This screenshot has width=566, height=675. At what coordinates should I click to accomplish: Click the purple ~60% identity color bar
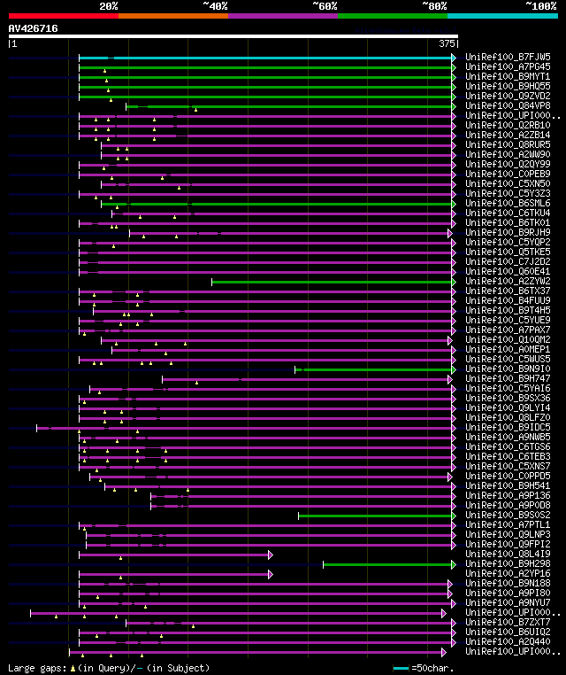point(283,16)
